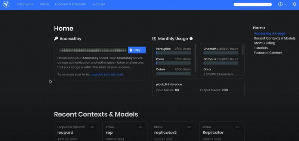Viewport: 299px width, 141px height.
Task: Click the white account pill in header
Action: coord(253,4)
